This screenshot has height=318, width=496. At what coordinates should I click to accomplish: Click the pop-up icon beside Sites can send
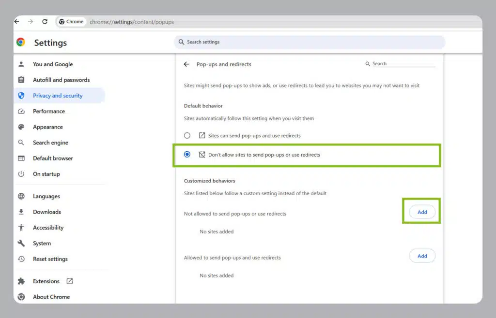click(x=202, y=135)
